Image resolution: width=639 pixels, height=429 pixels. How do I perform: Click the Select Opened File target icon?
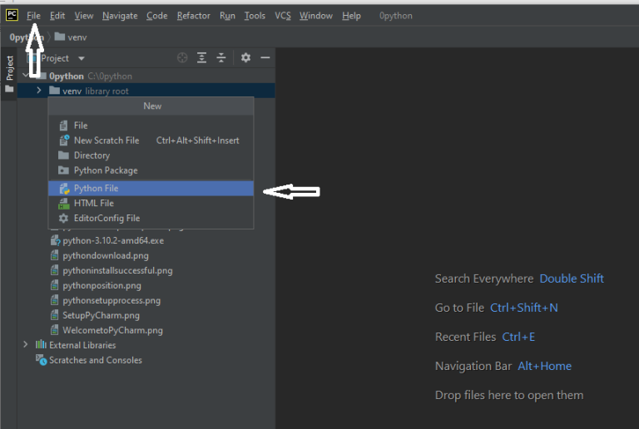(182, 58)
